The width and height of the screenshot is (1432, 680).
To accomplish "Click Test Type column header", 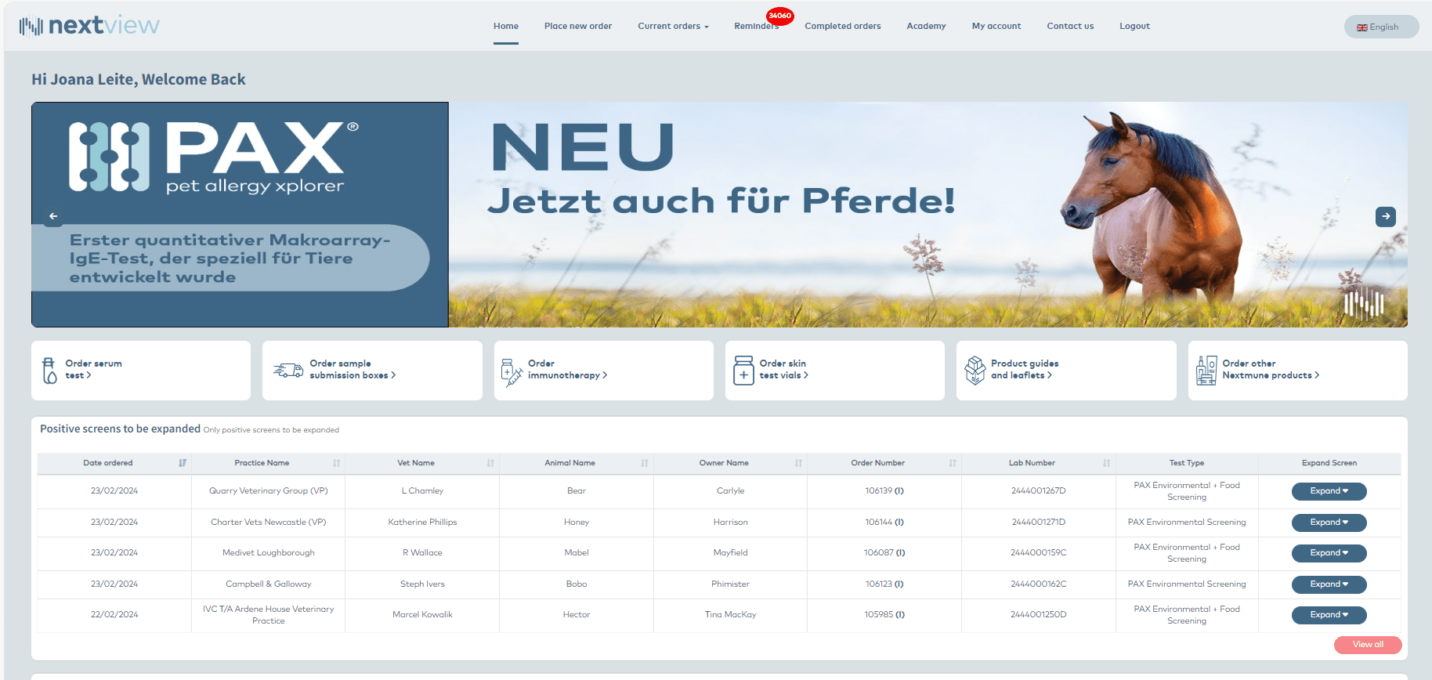I will (1187, 463).
